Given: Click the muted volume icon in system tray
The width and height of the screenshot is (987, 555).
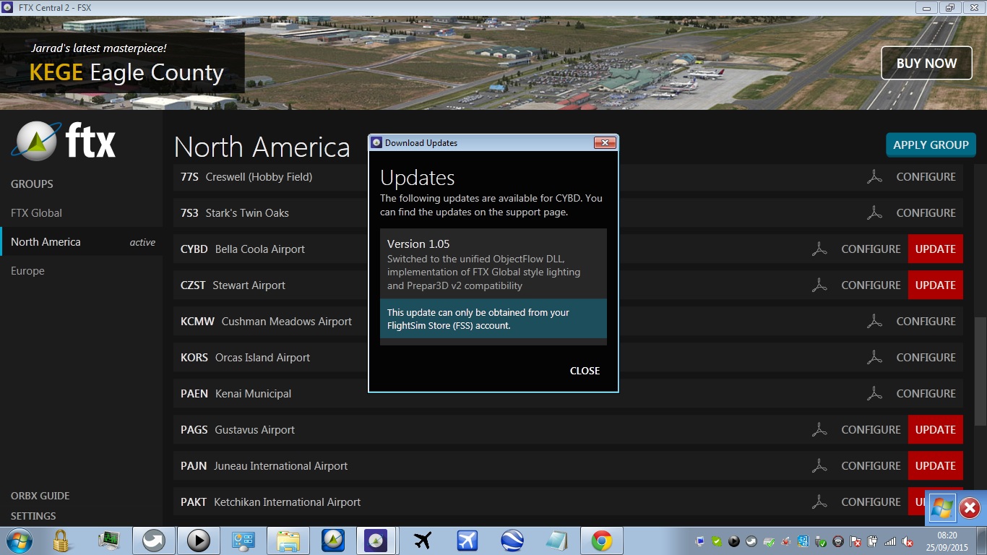Looking at the screenshot, I should coord(907,541).
